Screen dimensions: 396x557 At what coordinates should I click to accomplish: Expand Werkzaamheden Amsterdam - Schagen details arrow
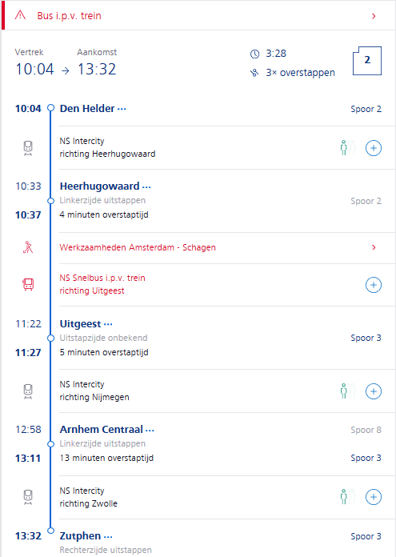374,247
